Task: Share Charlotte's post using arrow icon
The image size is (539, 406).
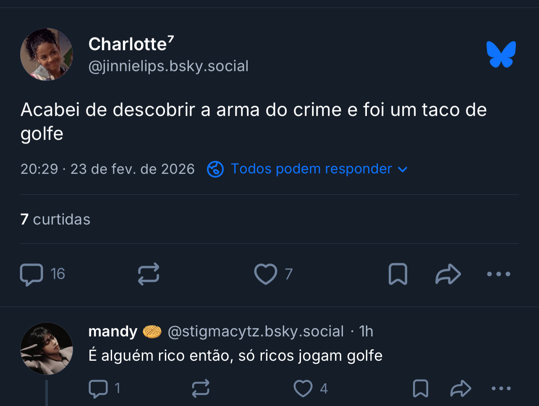Action: click(x=448, y=274)
